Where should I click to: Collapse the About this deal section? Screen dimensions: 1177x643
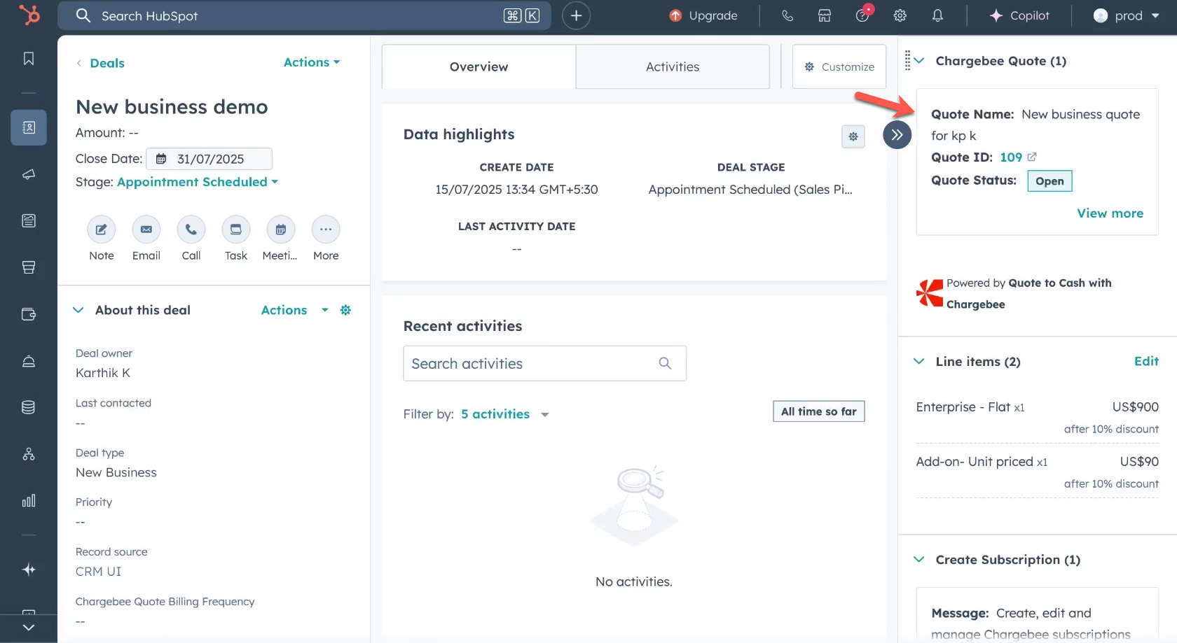pyautogui.click(x=78, y=310)
